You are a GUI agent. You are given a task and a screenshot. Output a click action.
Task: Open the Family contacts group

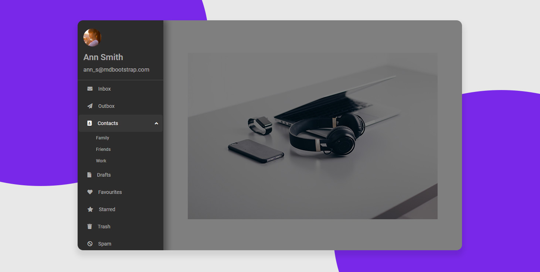point(102,138)
